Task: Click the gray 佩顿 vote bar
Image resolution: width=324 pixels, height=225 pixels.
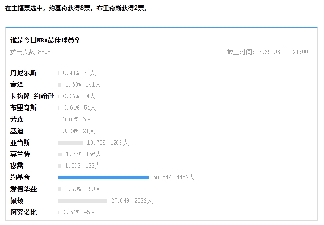Action: [83, 201]
